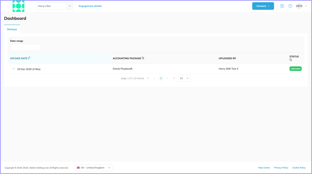Expand the 03 Dec 2025 backup row

(13, 69)
